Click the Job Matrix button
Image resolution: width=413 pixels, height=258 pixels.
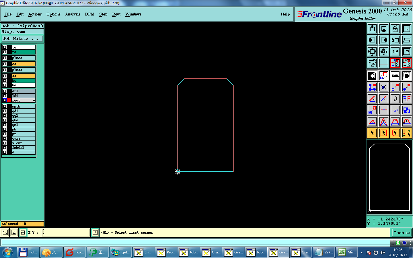[22, 38]
